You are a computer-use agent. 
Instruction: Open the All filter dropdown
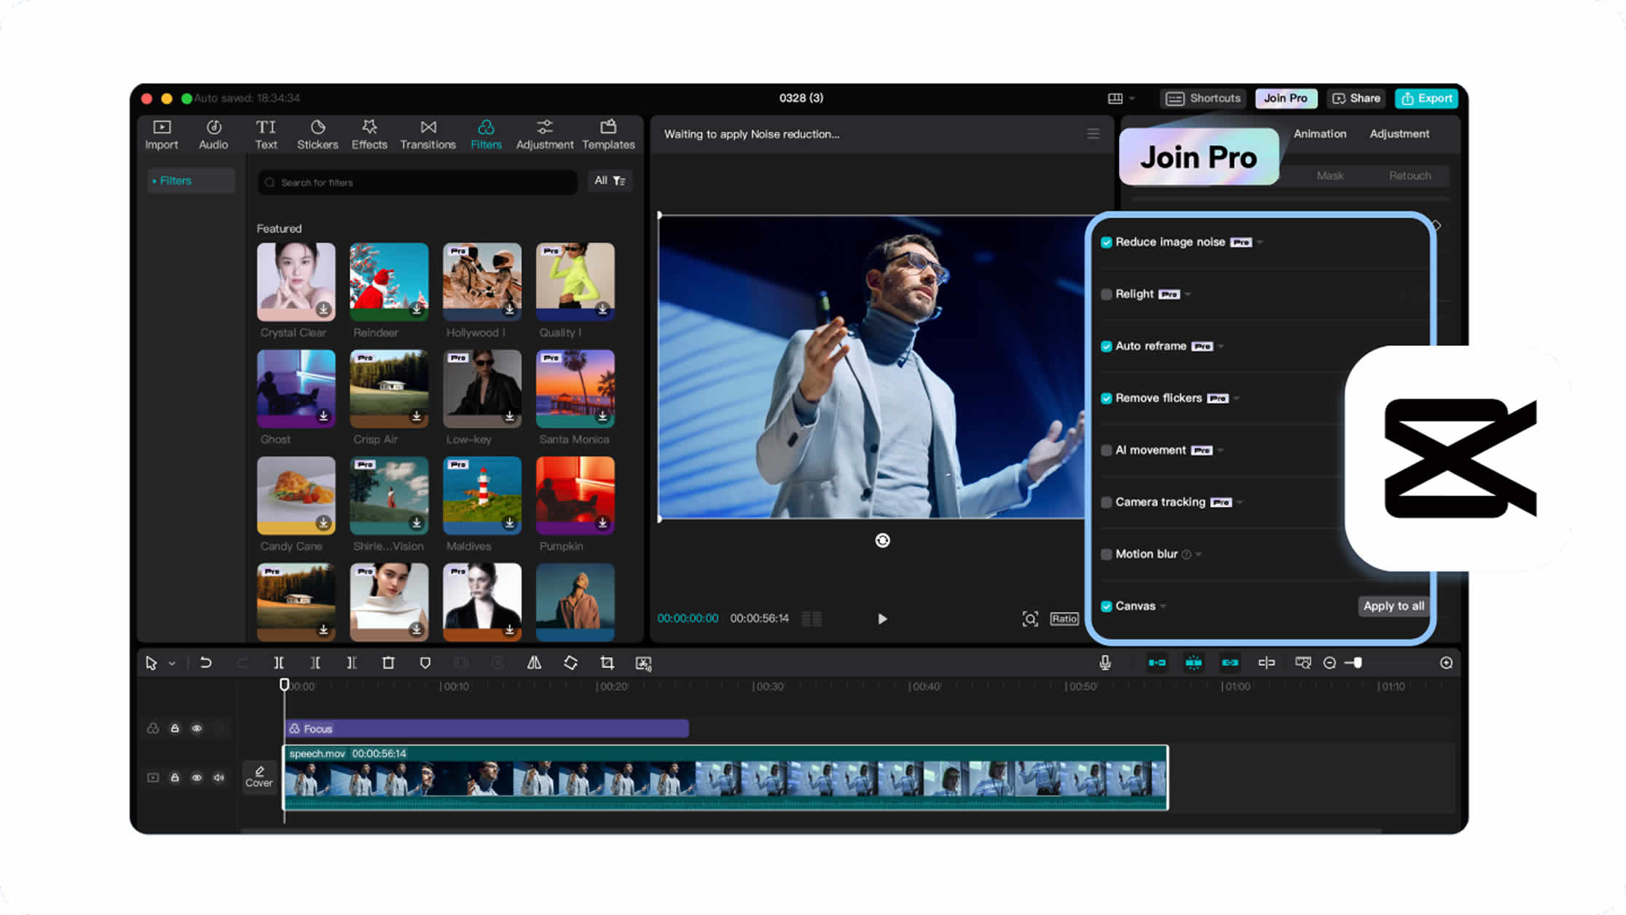click(x=610, y=181)
